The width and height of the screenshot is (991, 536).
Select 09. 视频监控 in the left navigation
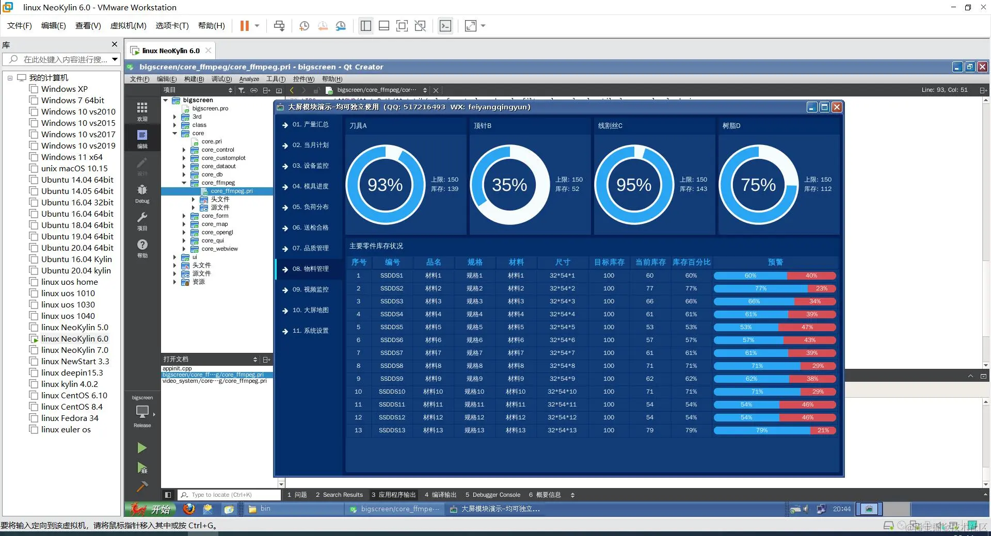click(310, 289)
